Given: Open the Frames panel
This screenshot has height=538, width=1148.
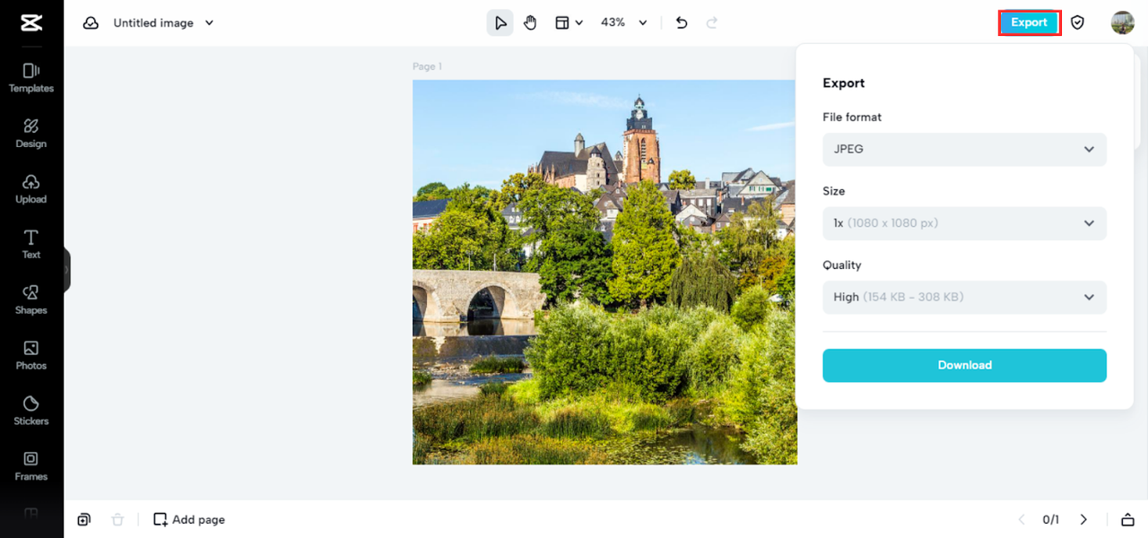Looking at the screenshot, I should (x=30, y=466).
